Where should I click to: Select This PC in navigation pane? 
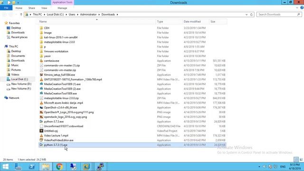[13, 47]
